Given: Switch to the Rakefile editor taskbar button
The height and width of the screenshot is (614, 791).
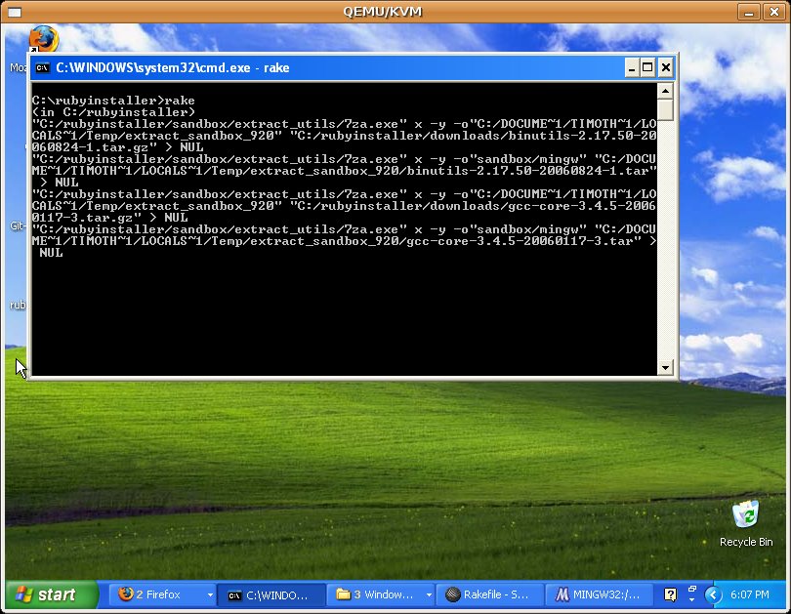Looking at the screenshot, I should (x=490, y=594).
